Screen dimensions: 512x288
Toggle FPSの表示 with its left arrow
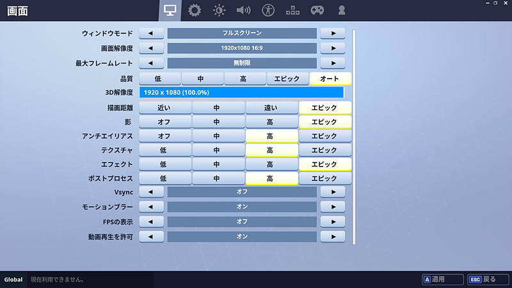[x=151, y=221]
